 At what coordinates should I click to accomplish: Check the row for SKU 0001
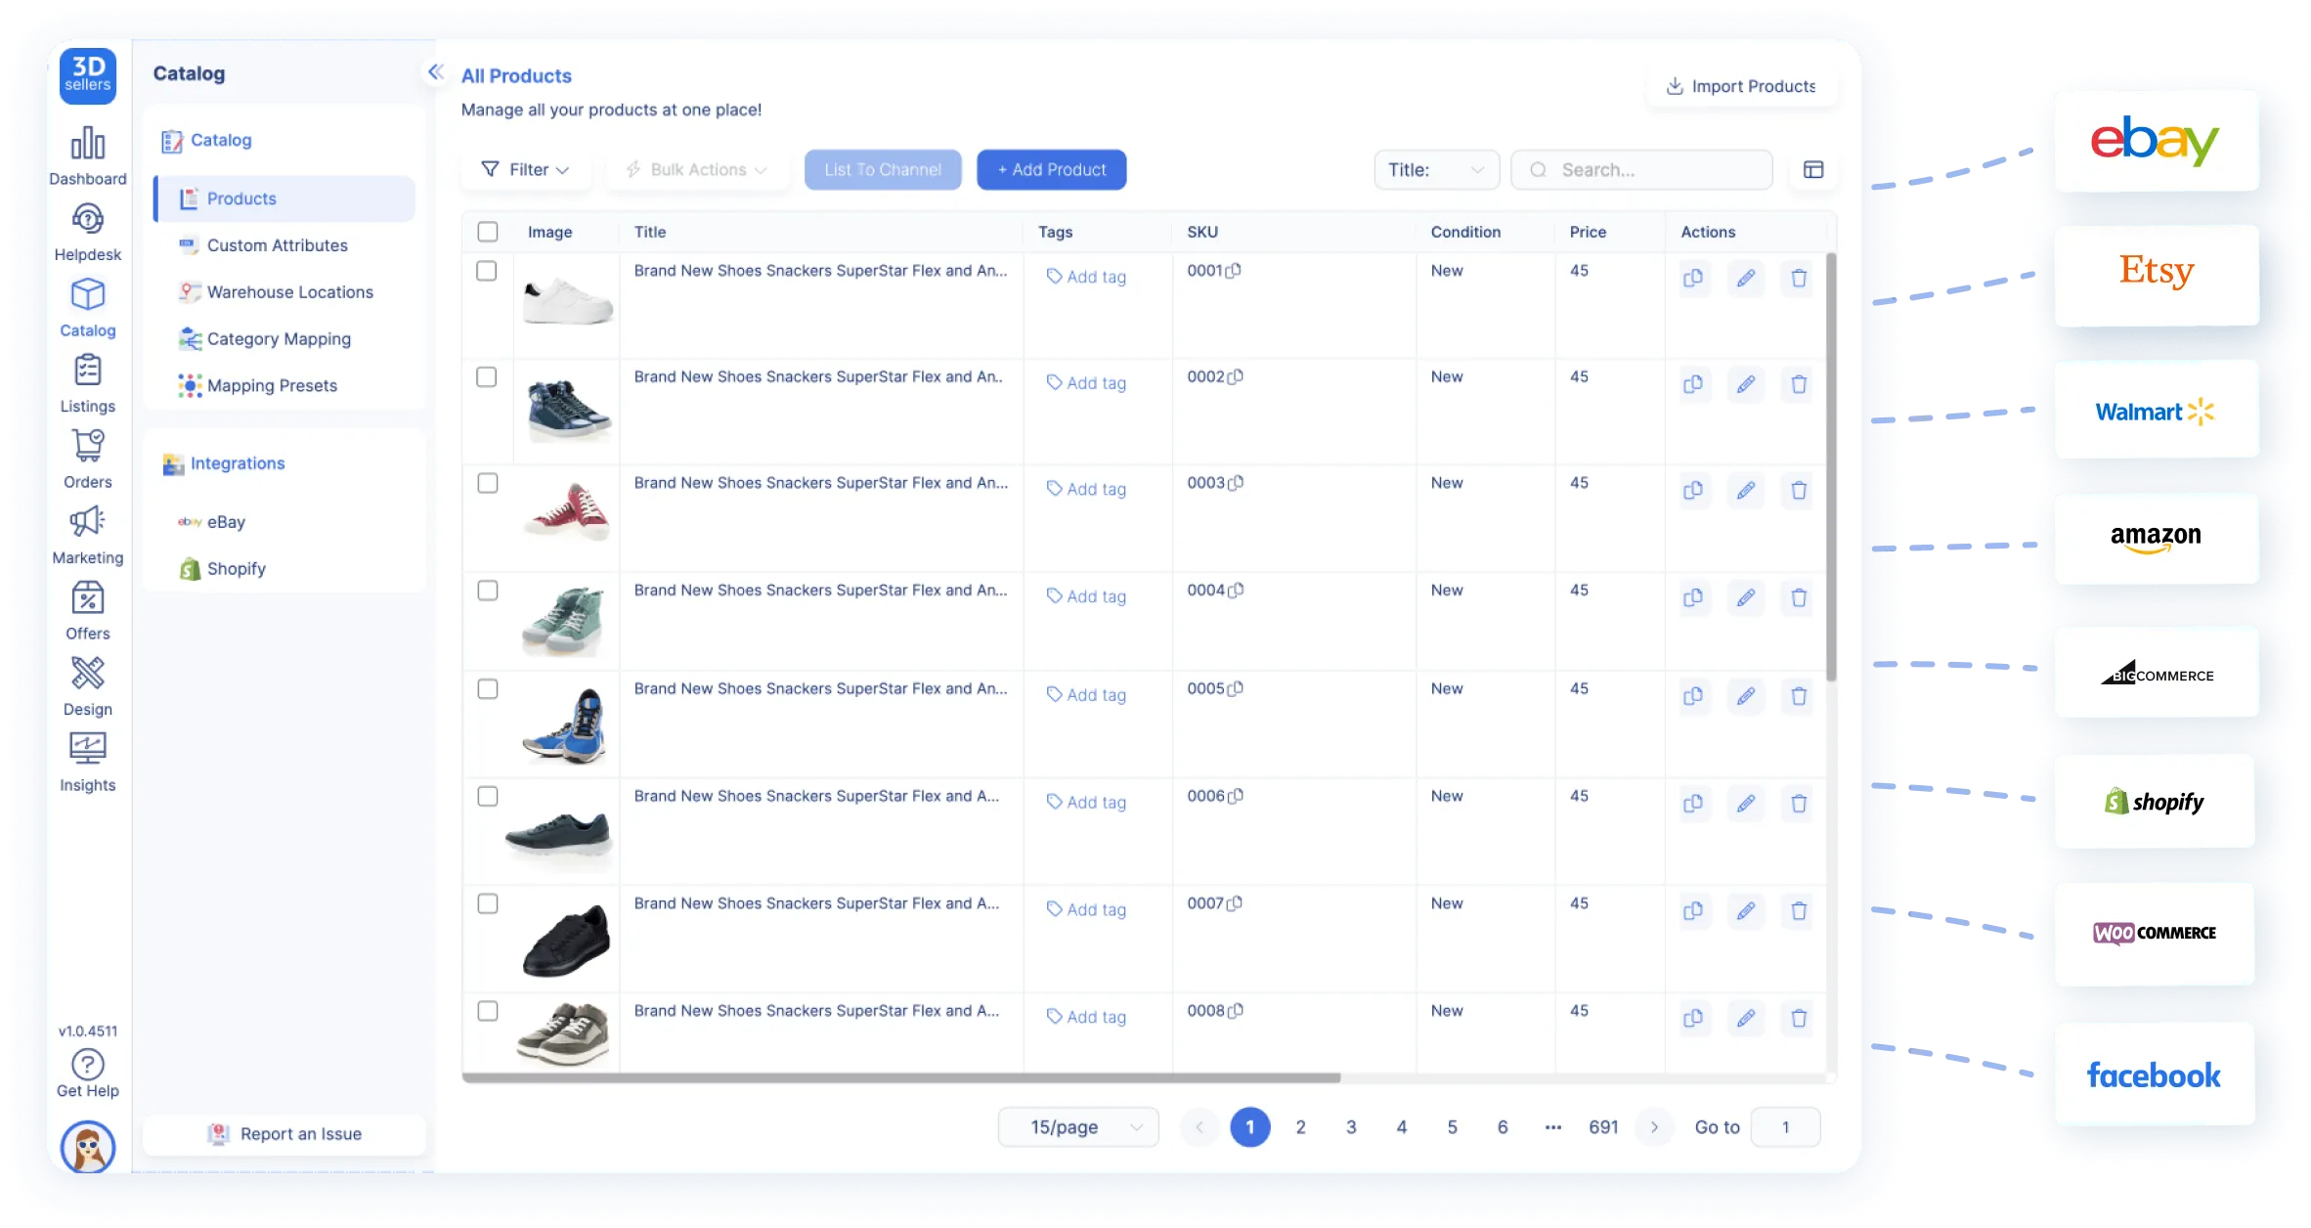click(486, 271)
